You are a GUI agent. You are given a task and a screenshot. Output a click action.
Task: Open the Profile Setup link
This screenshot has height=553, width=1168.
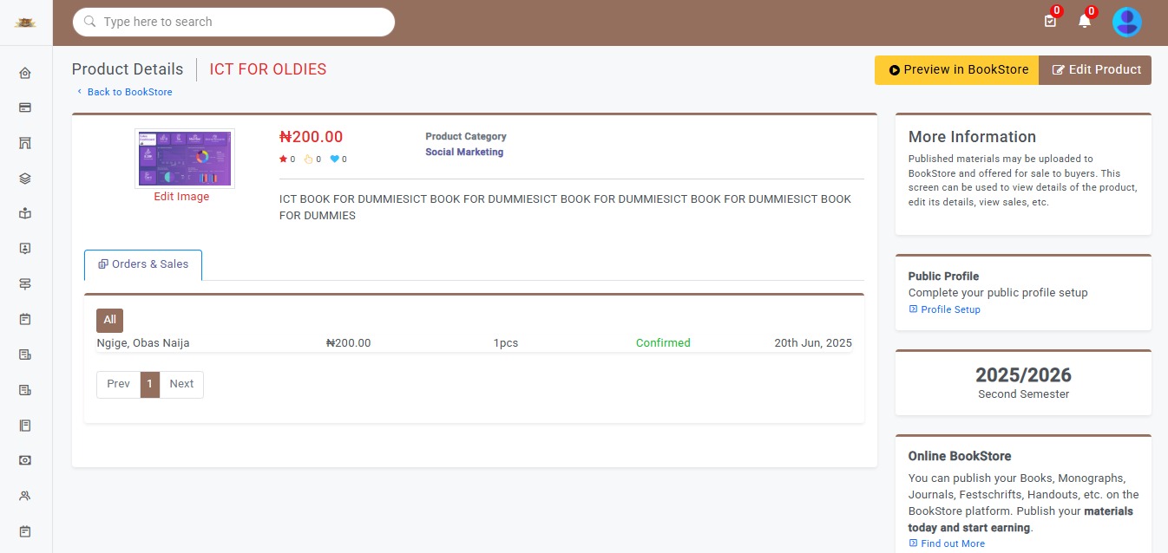[950, 309]
